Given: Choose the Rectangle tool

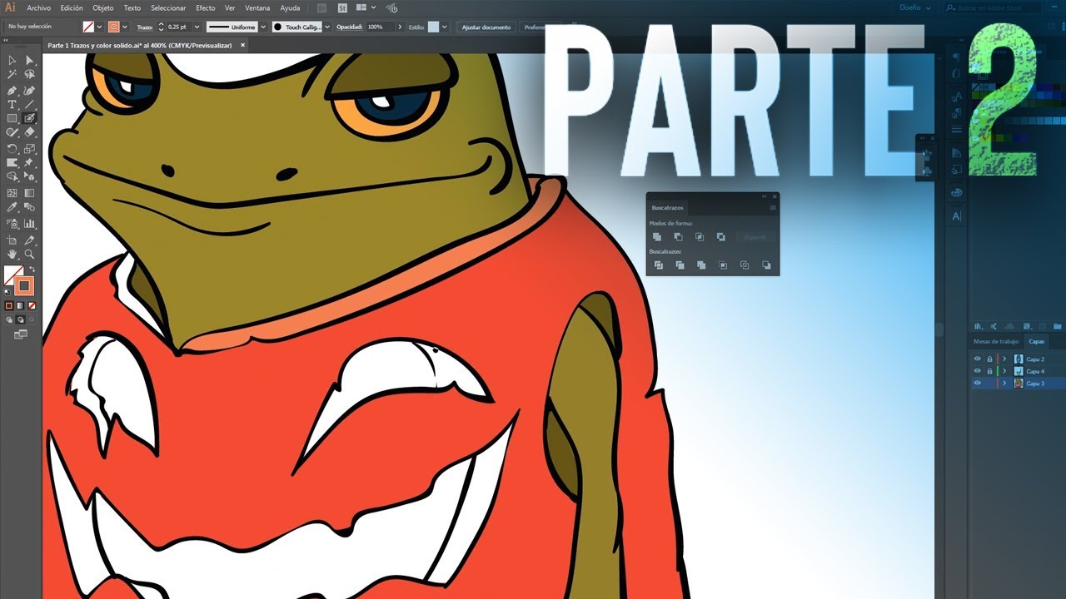Looking at the screenshot, I should 12,118.
